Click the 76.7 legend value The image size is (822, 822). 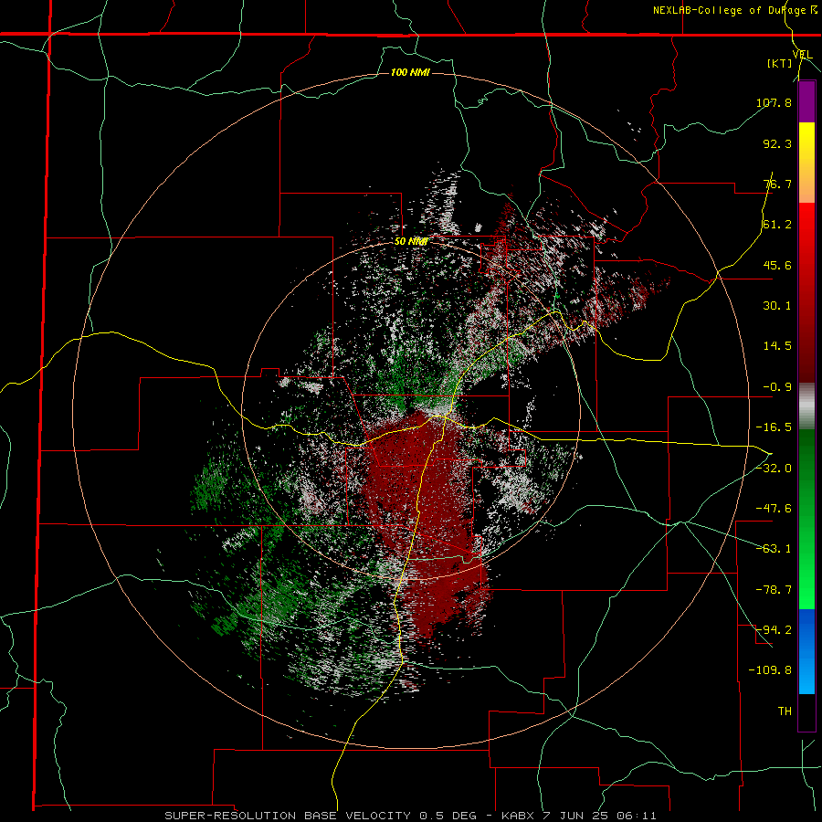point(777,184)
